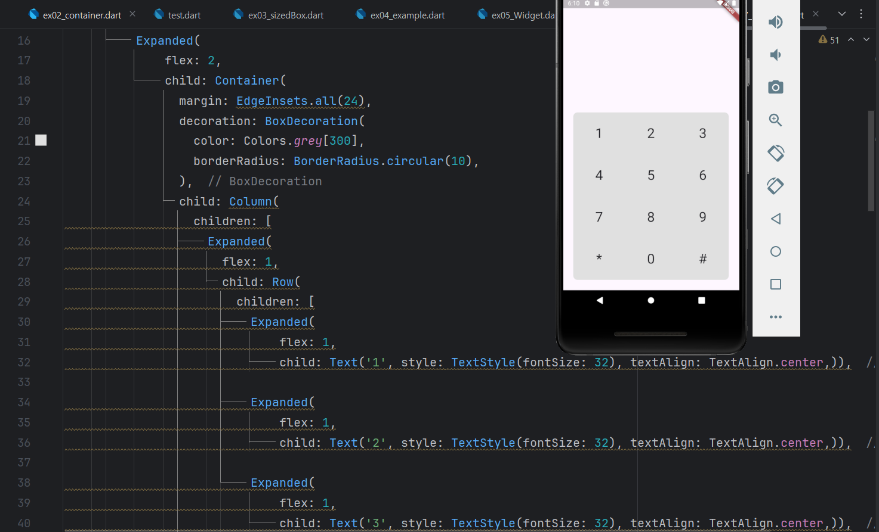Go to next highlighted problem arrow
This screenshot has width=879, height=532.
(x=866, y=39)
